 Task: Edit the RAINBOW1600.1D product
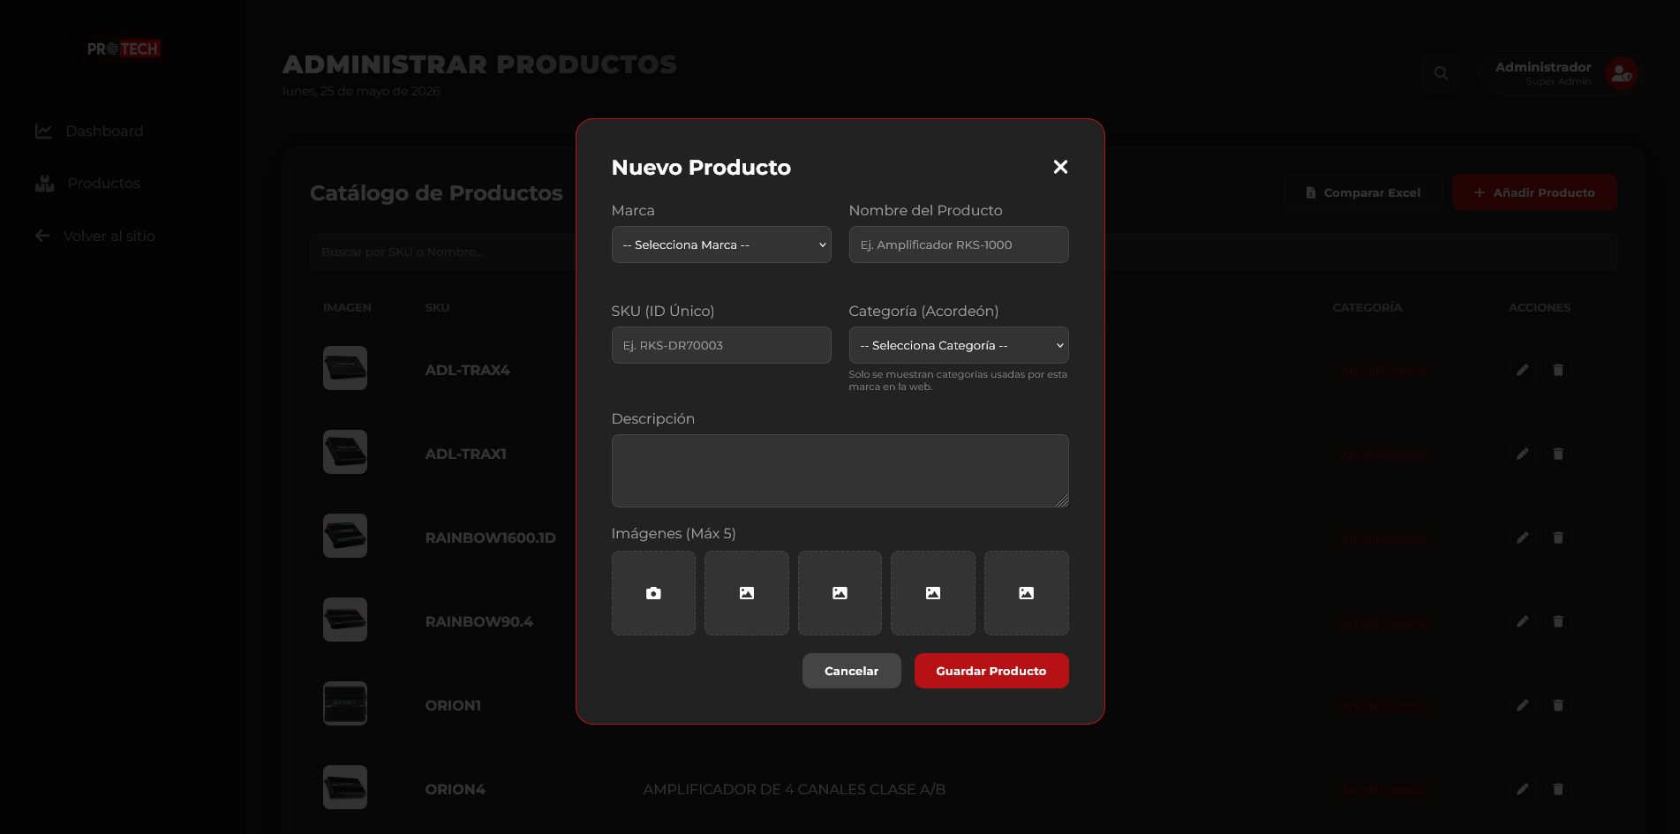click(1523, 537)
